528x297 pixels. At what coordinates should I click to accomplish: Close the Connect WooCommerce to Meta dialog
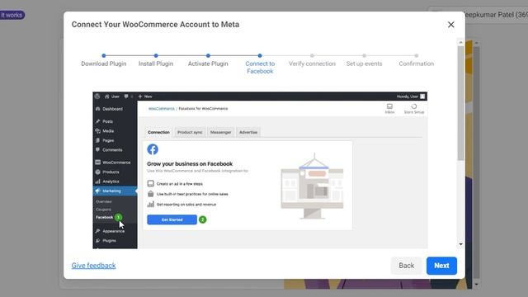point(451,25)
